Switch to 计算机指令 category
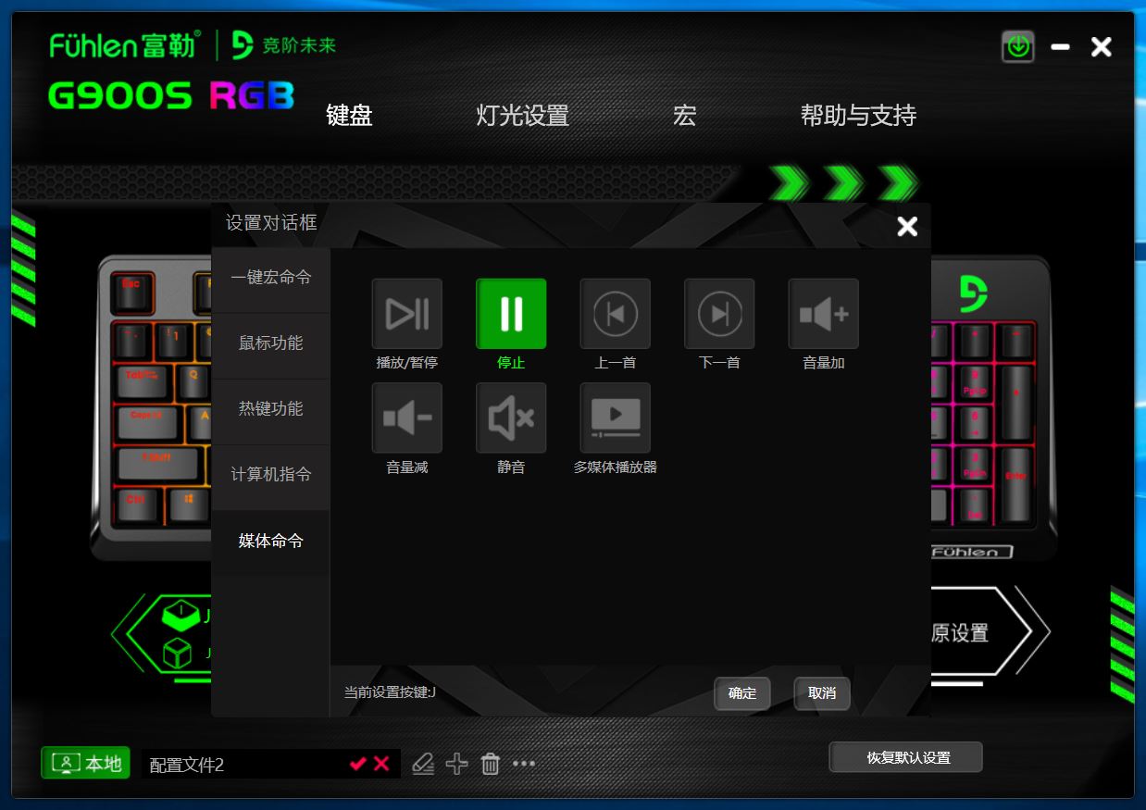 (x=270, y=475)
